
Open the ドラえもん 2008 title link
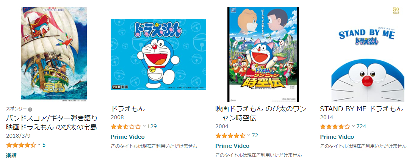[128, 109]
